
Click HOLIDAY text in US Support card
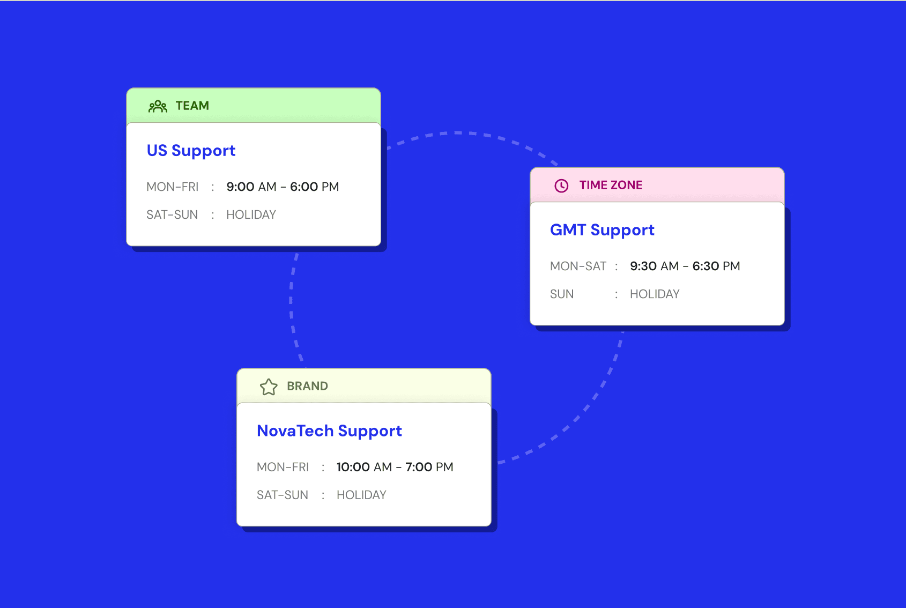[251, 214]
